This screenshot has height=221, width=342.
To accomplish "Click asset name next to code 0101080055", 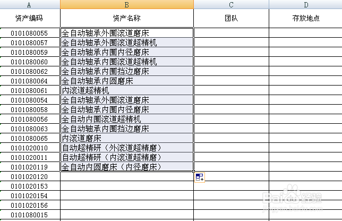I will pos(127,33).
